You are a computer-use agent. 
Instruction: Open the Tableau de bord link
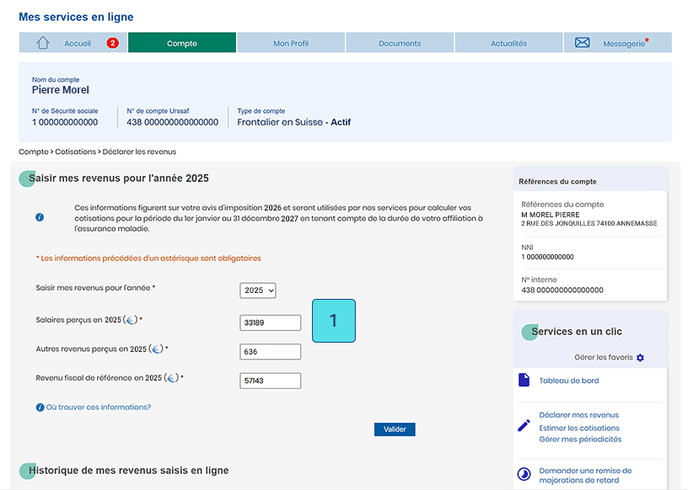tap(569, 381)
